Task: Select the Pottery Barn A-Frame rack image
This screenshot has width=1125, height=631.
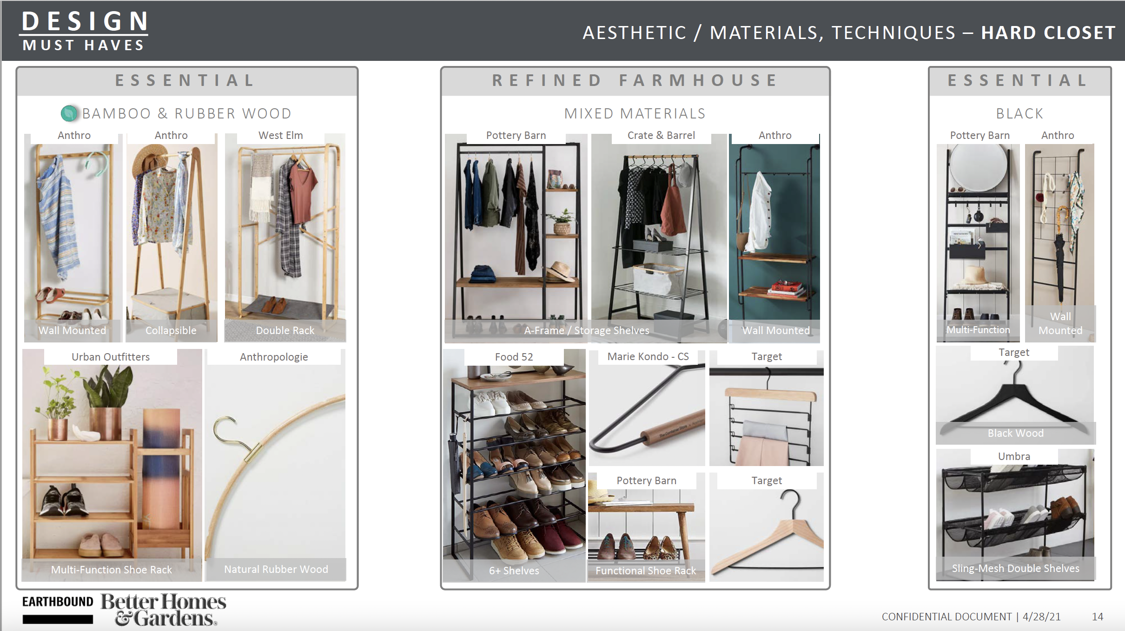Action: pyautogui.click(x=516, y=238)
